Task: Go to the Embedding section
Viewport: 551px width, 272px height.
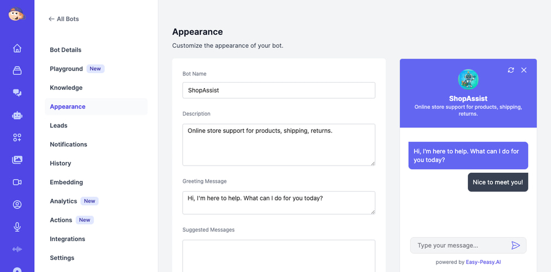Action: (66, 182)
